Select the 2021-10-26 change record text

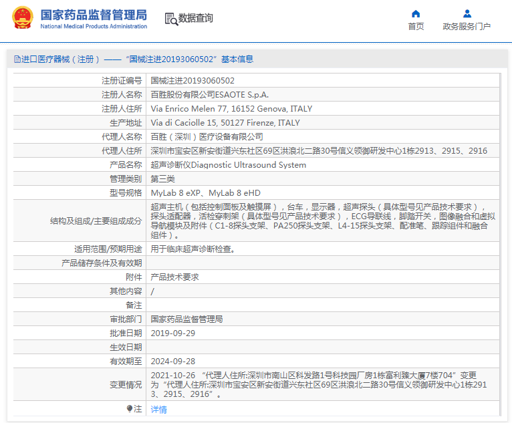click(319, 385)
